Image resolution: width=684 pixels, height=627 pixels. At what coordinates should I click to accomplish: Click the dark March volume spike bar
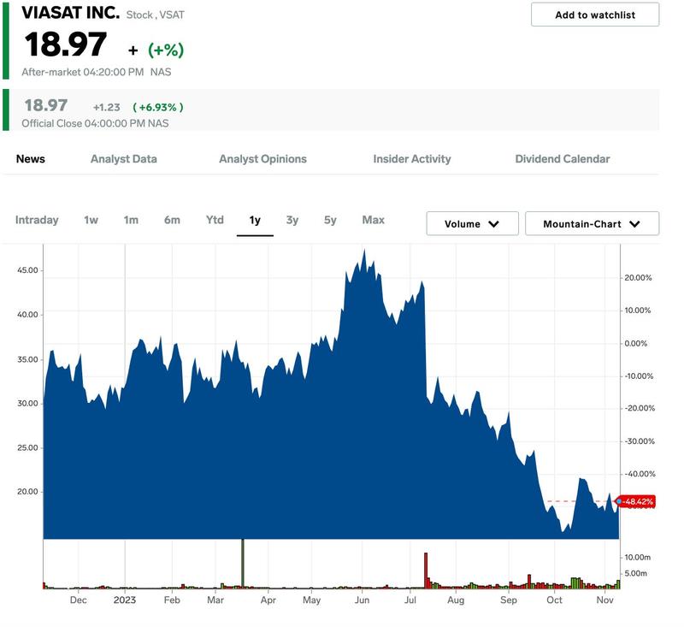coord(243,564)
